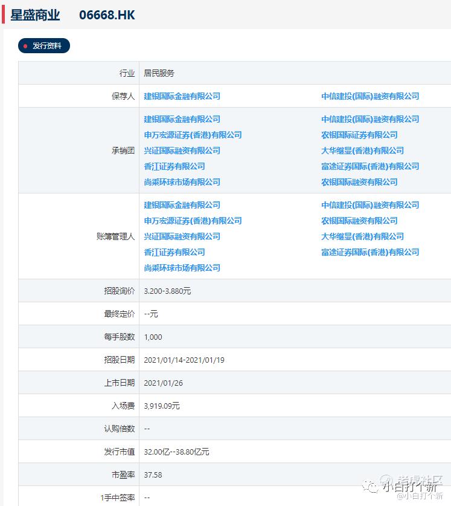Click the price range 3.200-3.880元
The width and height of the screenshot is (451, 506).
(x=167, y=291)
